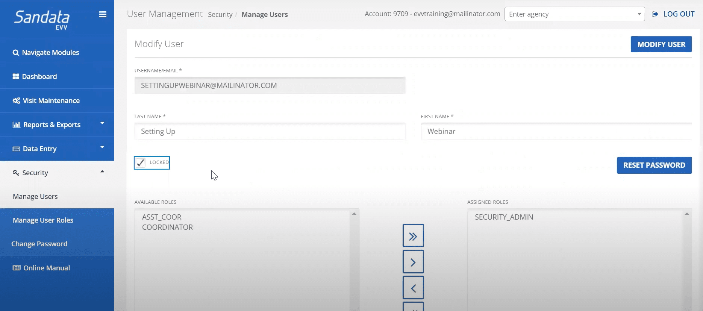
Task: Move all roles with double-right arrow
Action: tap(413, 236)
